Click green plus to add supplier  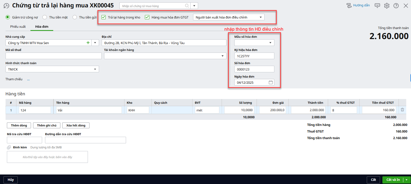(88, 43)
